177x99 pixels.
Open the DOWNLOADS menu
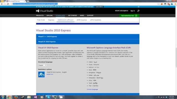pyautogui.click(x=60, y=15)
